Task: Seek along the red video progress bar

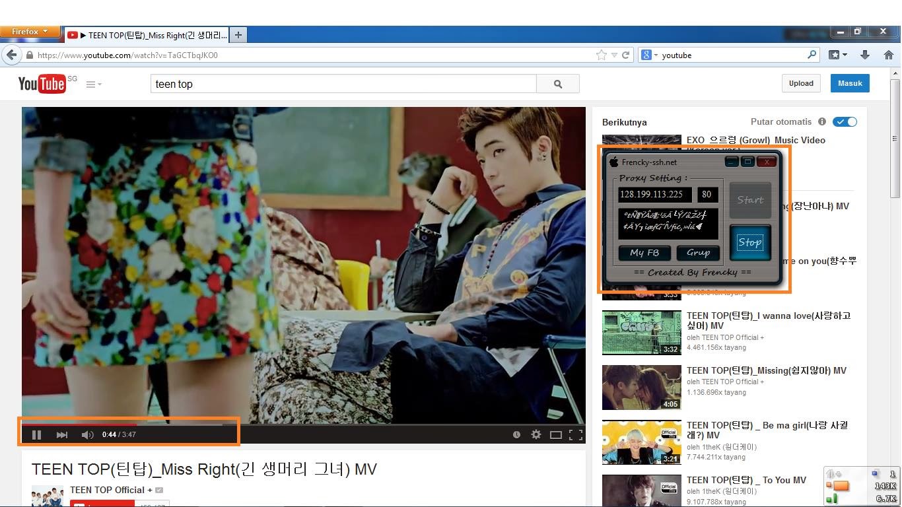Action: (x=79, y=424)
